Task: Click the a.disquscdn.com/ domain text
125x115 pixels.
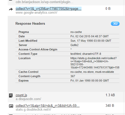Action: pyautogui.click(x=28, y=99)
